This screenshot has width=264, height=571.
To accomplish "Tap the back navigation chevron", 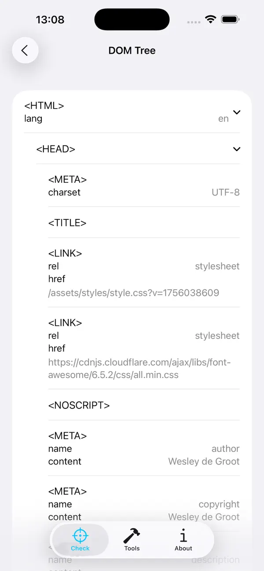I will tap(25, 50).
